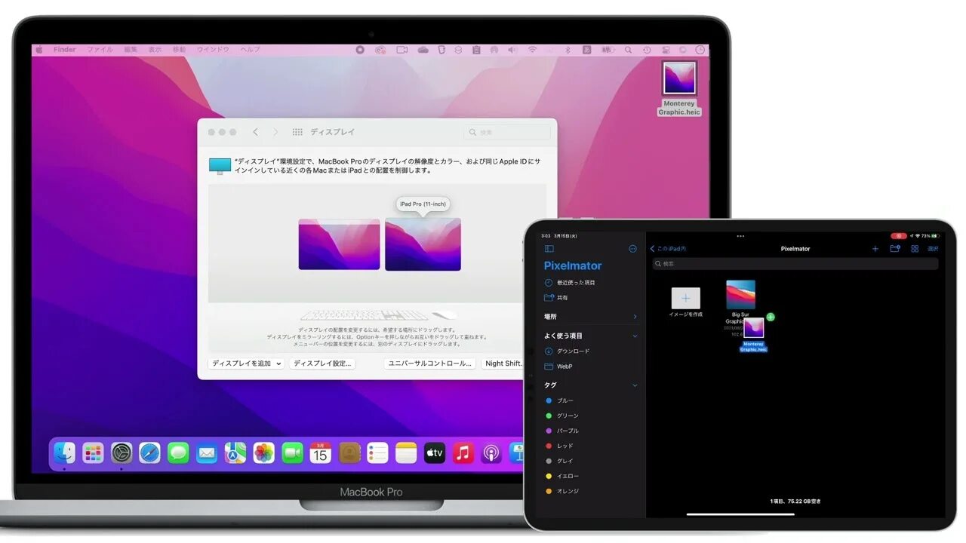The width and height of the screenshot is (966, 543).
Task: Open the 編集 menu
Action: (131, 50)
